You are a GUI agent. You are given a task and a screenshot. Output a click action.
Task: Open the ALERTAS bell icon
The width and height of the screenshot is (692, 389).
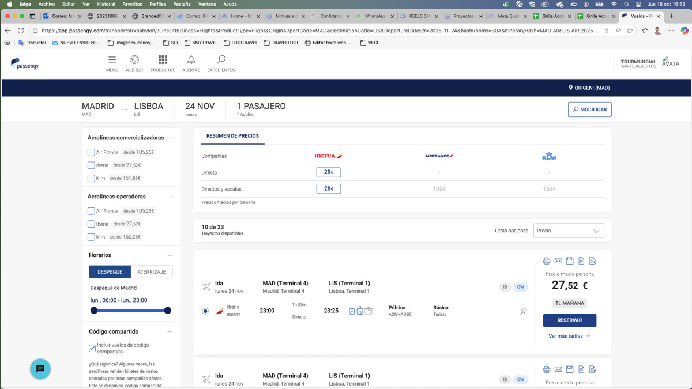pyautogui.click(x=191, y=60)
